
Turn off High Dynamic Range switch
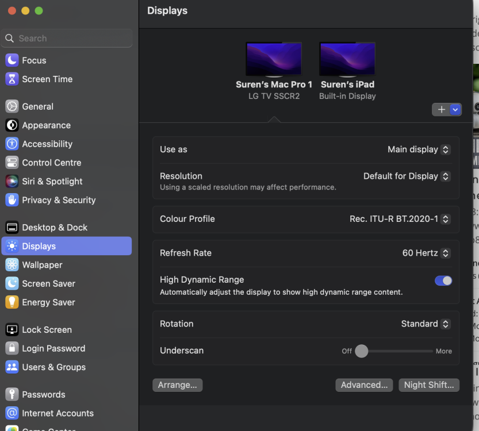pyautogui.click(x=443, y=280)
